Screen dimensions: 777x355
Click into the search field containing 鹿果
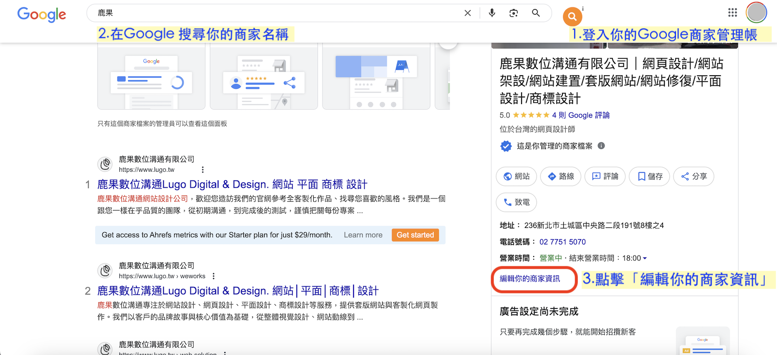coord(277,13)
